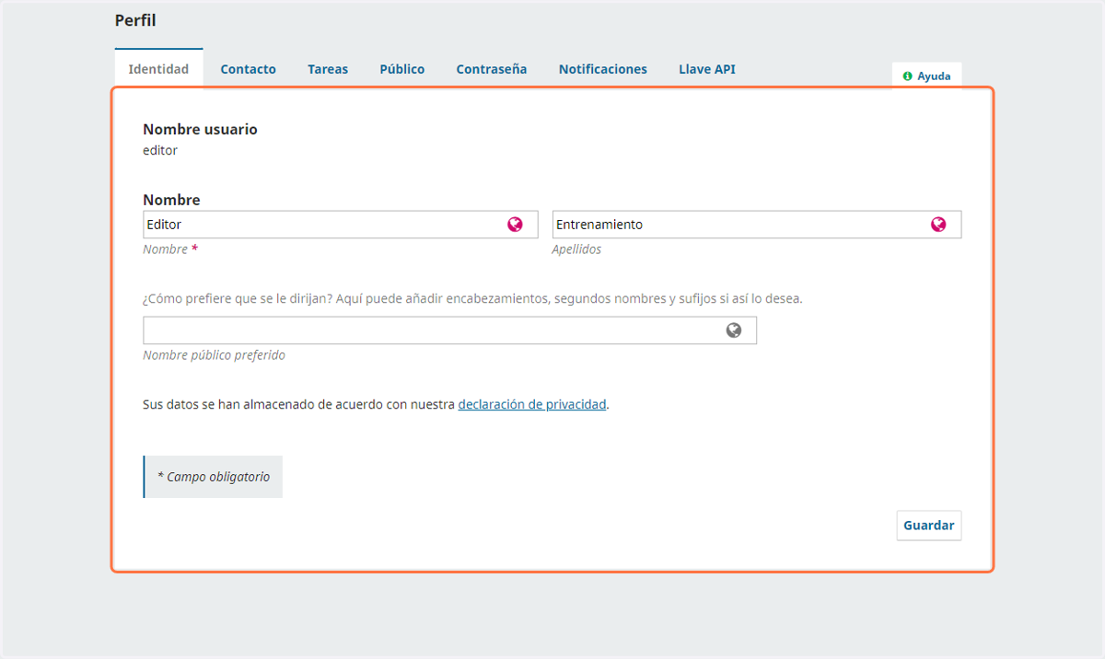Image resolution: width=1105 pixels, height=659 pixels.
Task: Open the Contraseña tab
Action: [x=492, y=69]
